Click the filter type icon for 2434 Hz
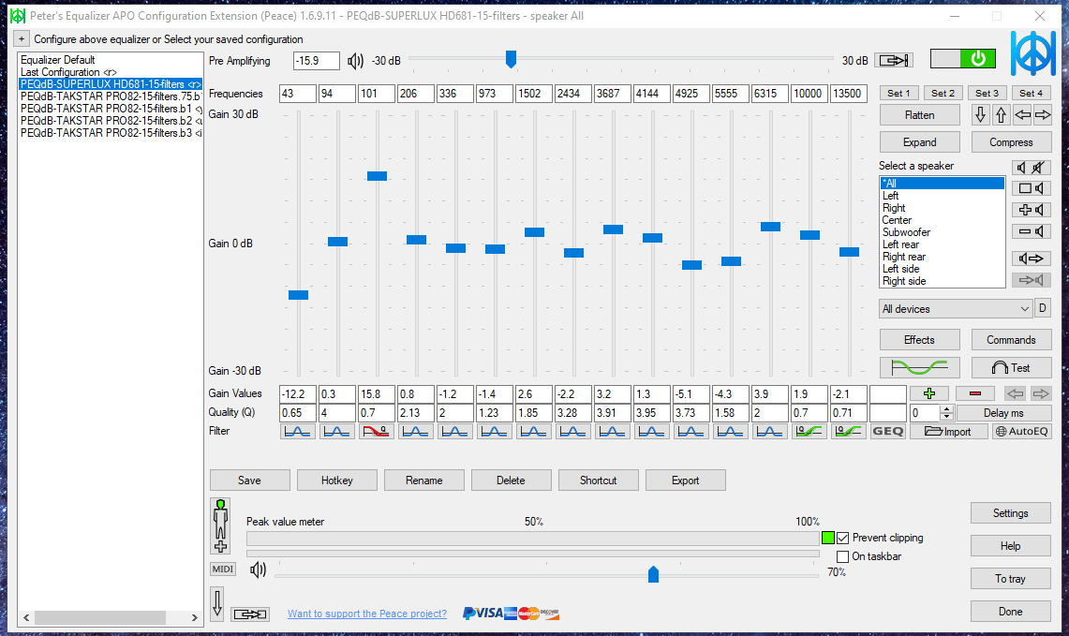This screenshot has height=636, width=1069. (572, 432)
